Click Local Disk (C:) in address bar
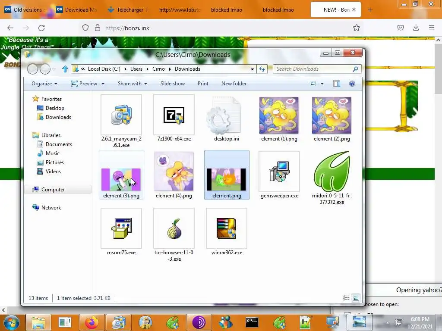Viewport: 442px width, 331px height. (104, 69)
